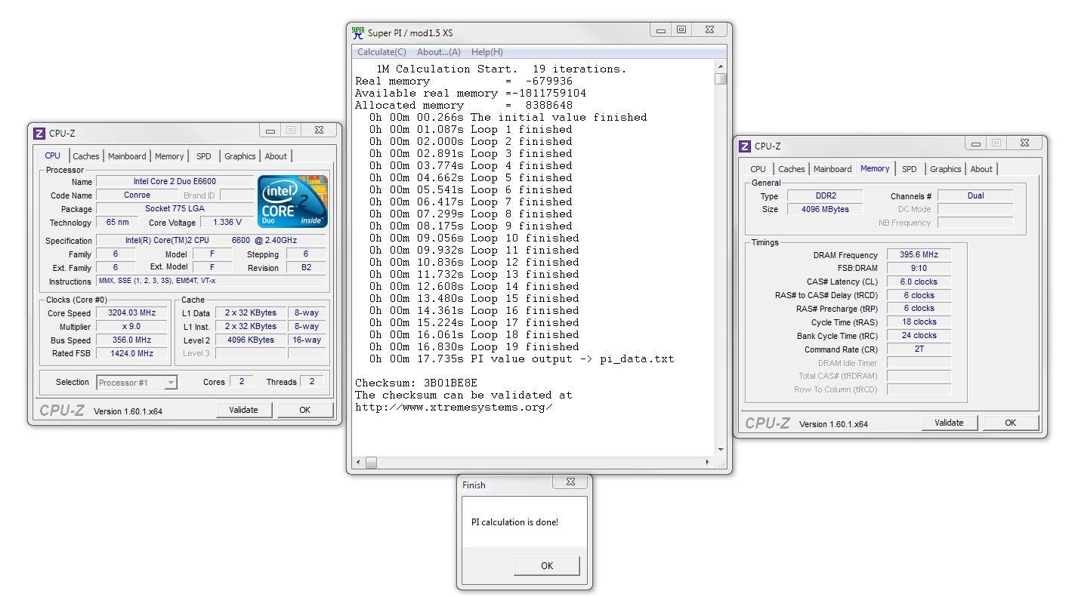Screen dimensions: 1075x597
Task: Open the Calculate(C) menu in Super PI
Action: [382, 52]
